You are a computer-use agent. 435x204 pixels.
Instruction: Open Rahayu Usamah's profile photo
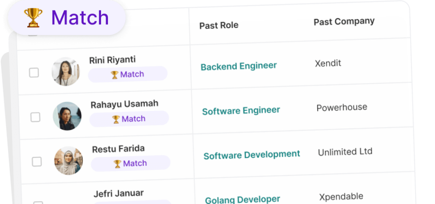(67, 116)
